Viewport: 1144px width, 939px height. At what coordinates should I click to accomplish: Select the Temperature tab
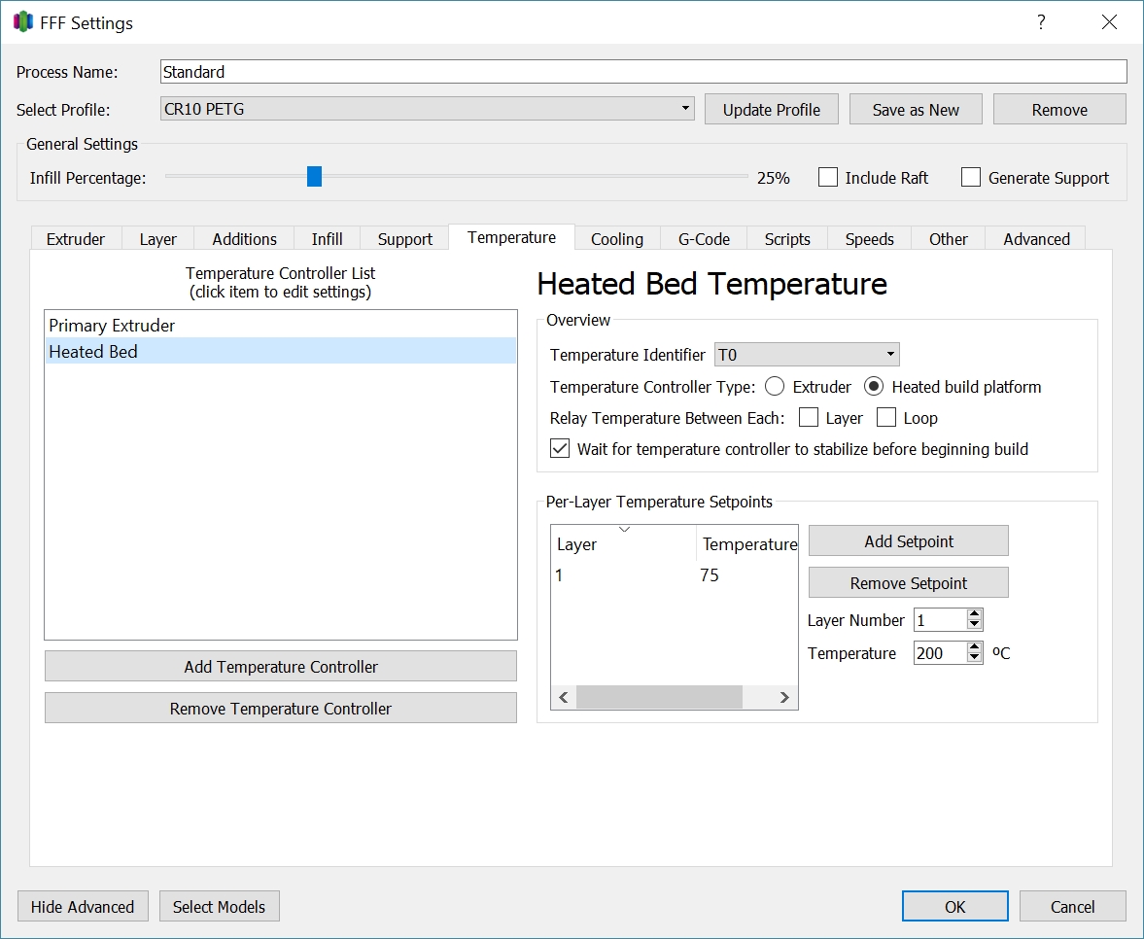(x=511, y=237)
